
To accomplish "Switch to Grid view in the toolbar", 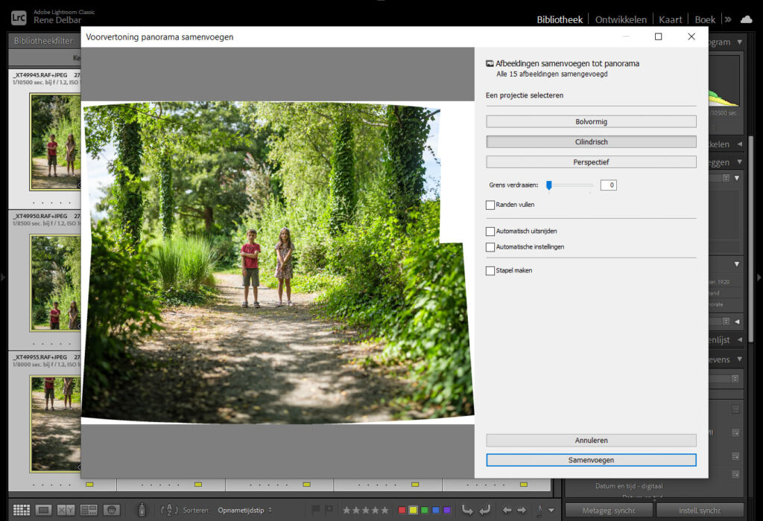I will [x=22, y=510].
